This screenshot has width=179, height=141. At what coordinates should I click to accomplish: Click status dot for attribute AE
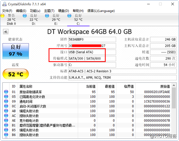(6, 121)
